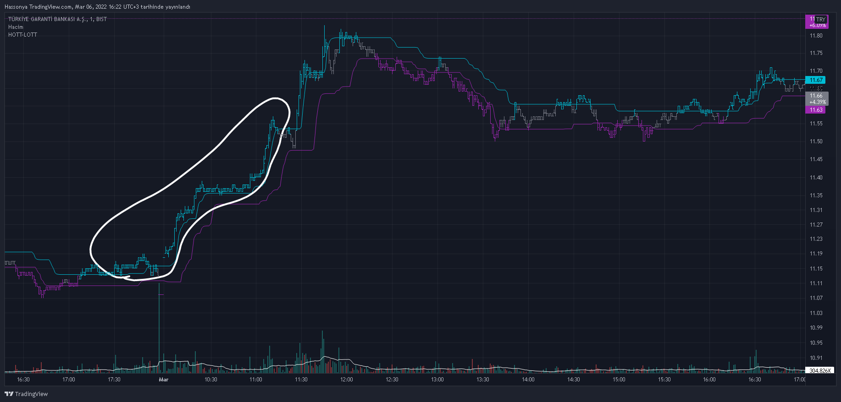
Task: Click the 11.07 price axis label
Action: click(816, 298)
